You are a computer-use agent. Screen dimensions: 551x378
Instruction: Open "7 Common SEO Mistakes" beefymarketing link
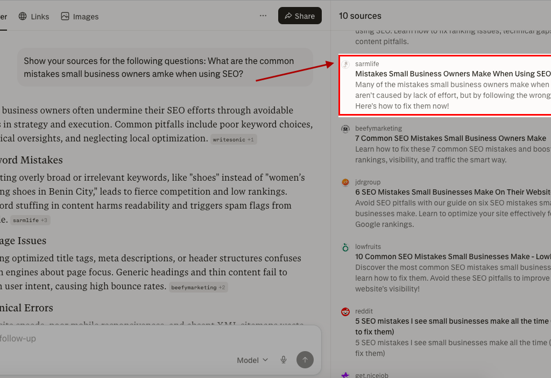coord(450,138)
